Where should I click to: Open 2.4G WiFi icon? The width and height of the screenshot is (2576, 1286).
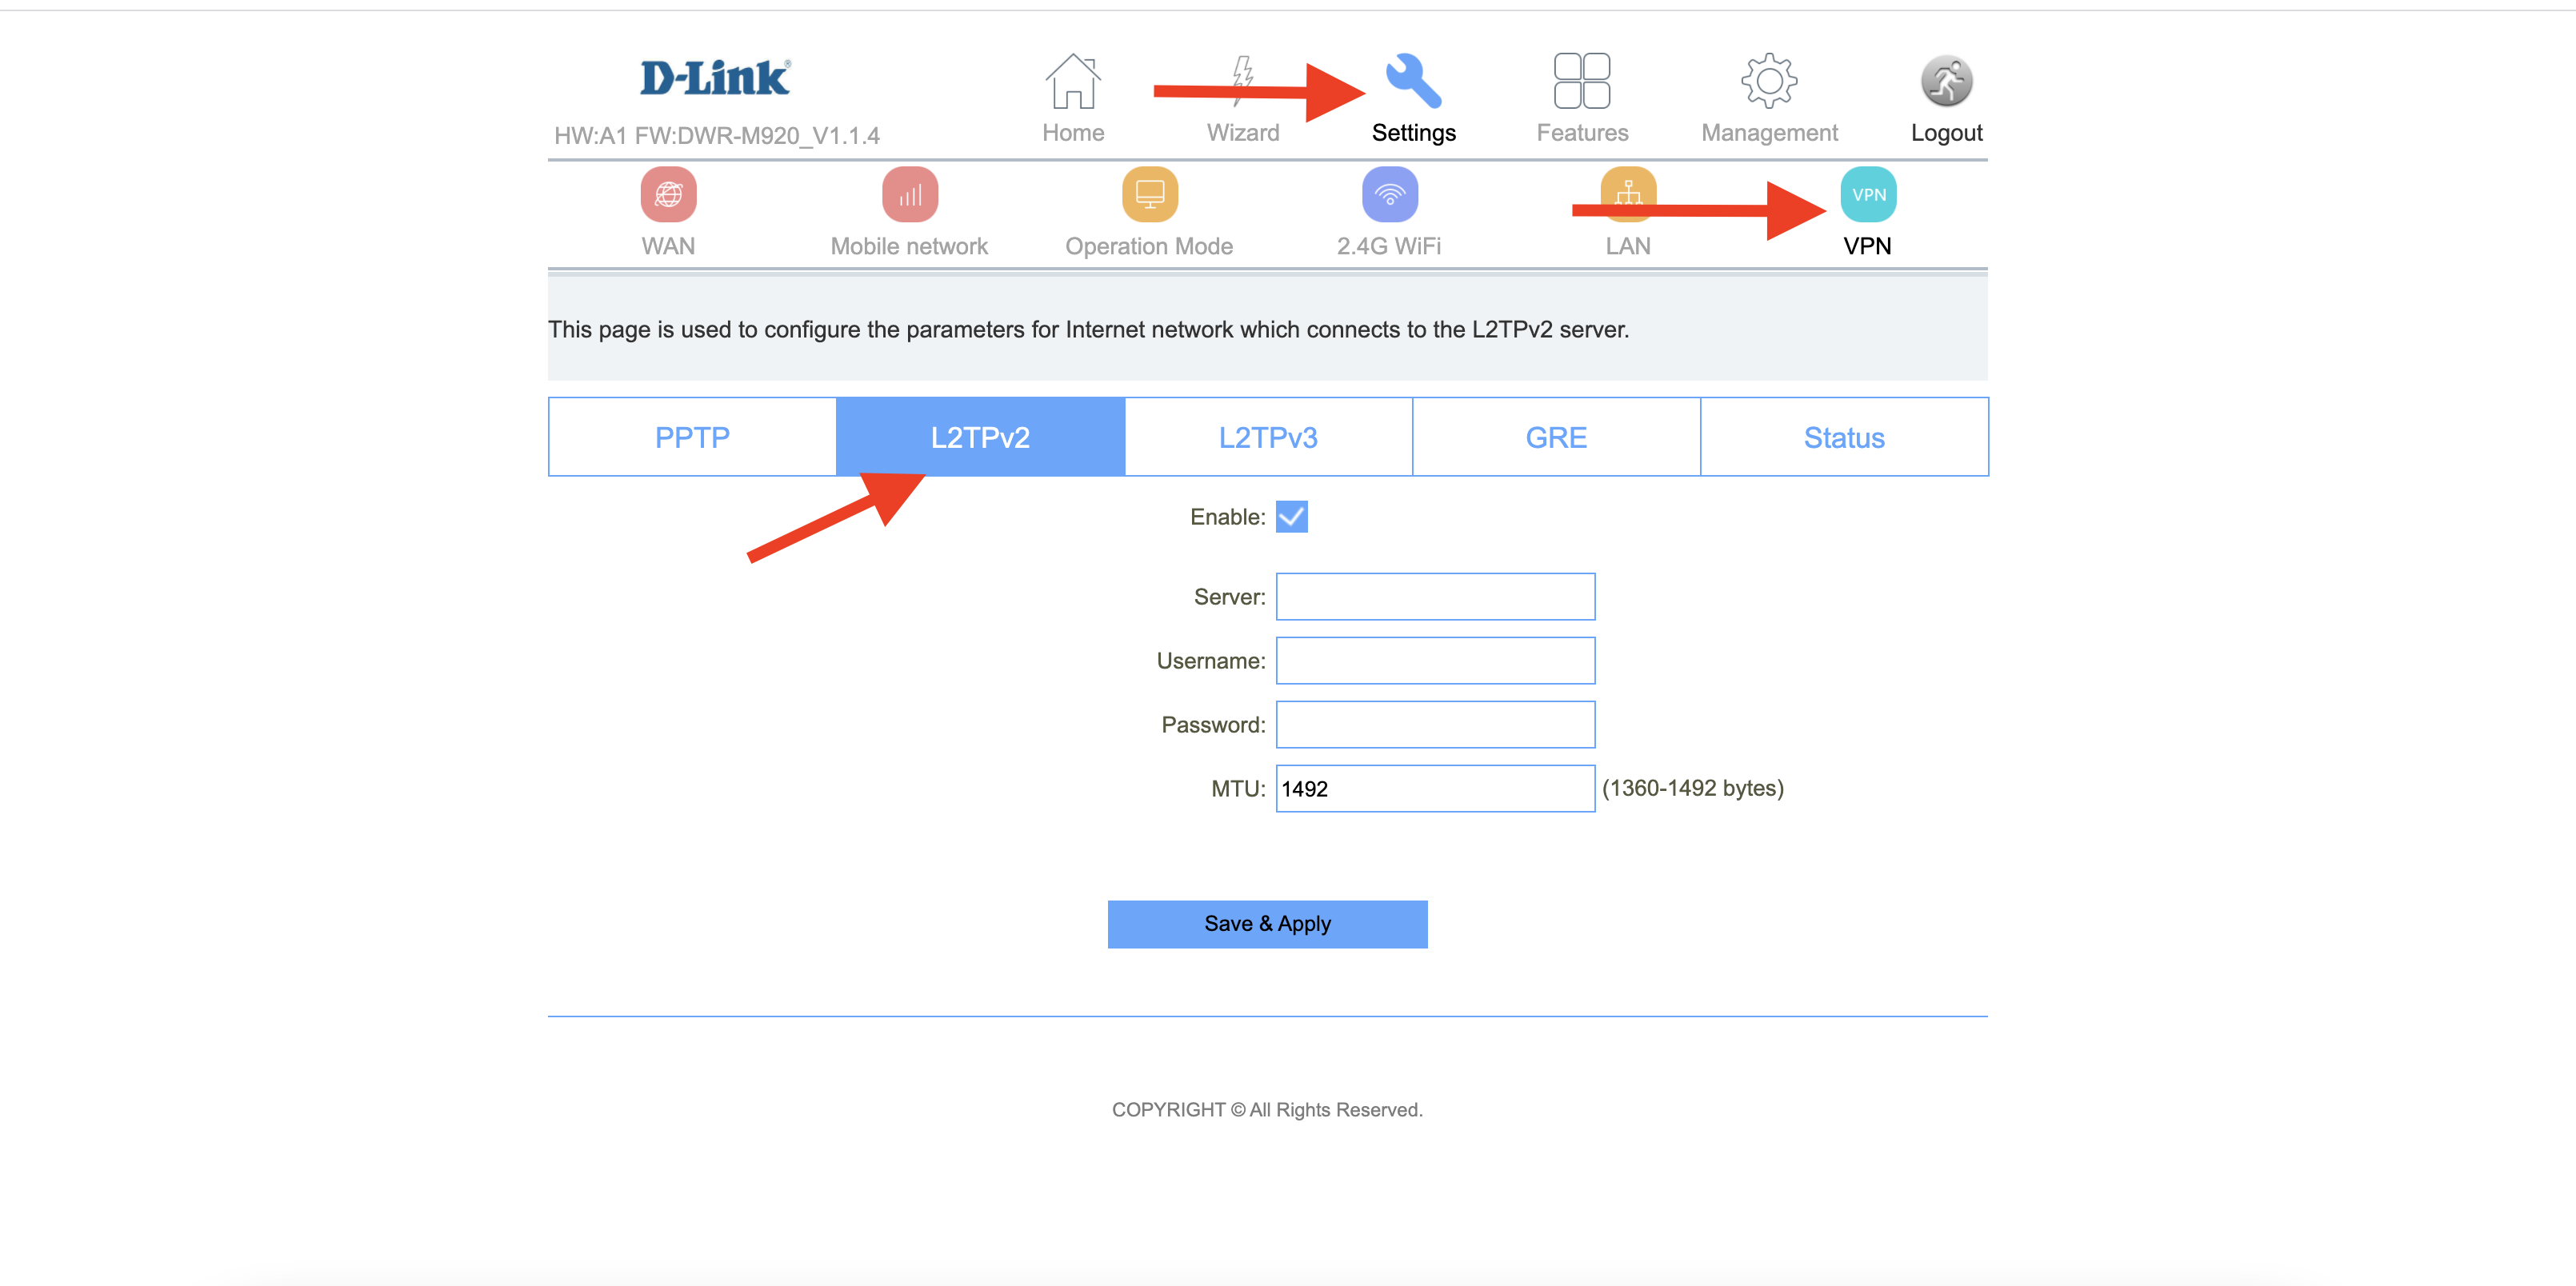click(1389, 195)
